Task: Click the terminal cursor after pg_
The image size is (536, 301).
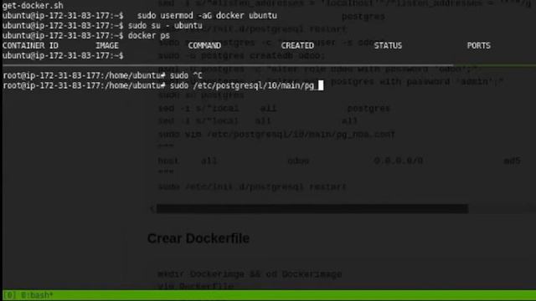Action: click(321, 85)
